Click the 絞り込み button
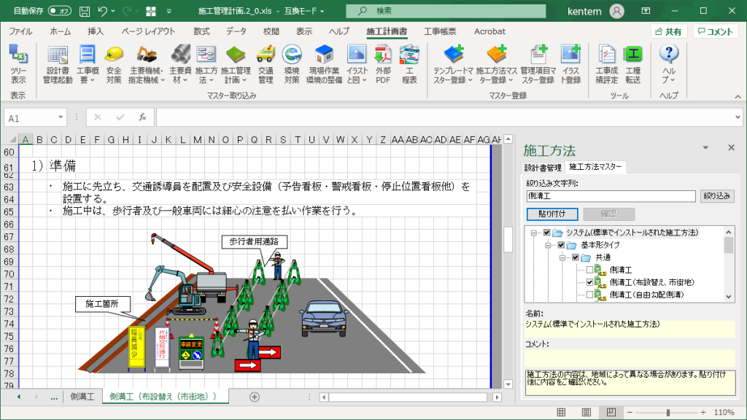This screenshot has width=747, height=420. point(718,195)
